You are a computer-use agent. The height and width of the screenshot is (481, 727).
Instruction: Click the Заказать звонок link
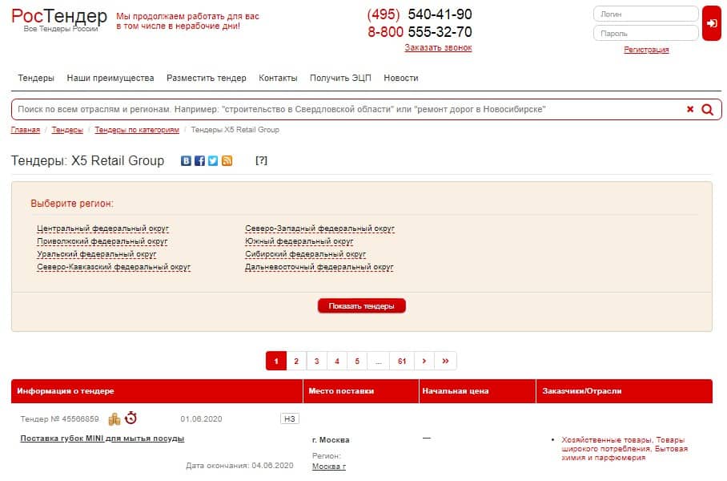click(x=438, y=47)
